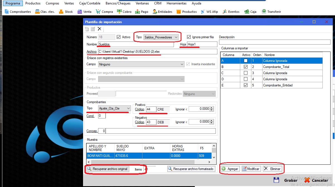Click the Transferir toolbar icon
This screenshot has width=335, height=187.
tap(264, 12)
